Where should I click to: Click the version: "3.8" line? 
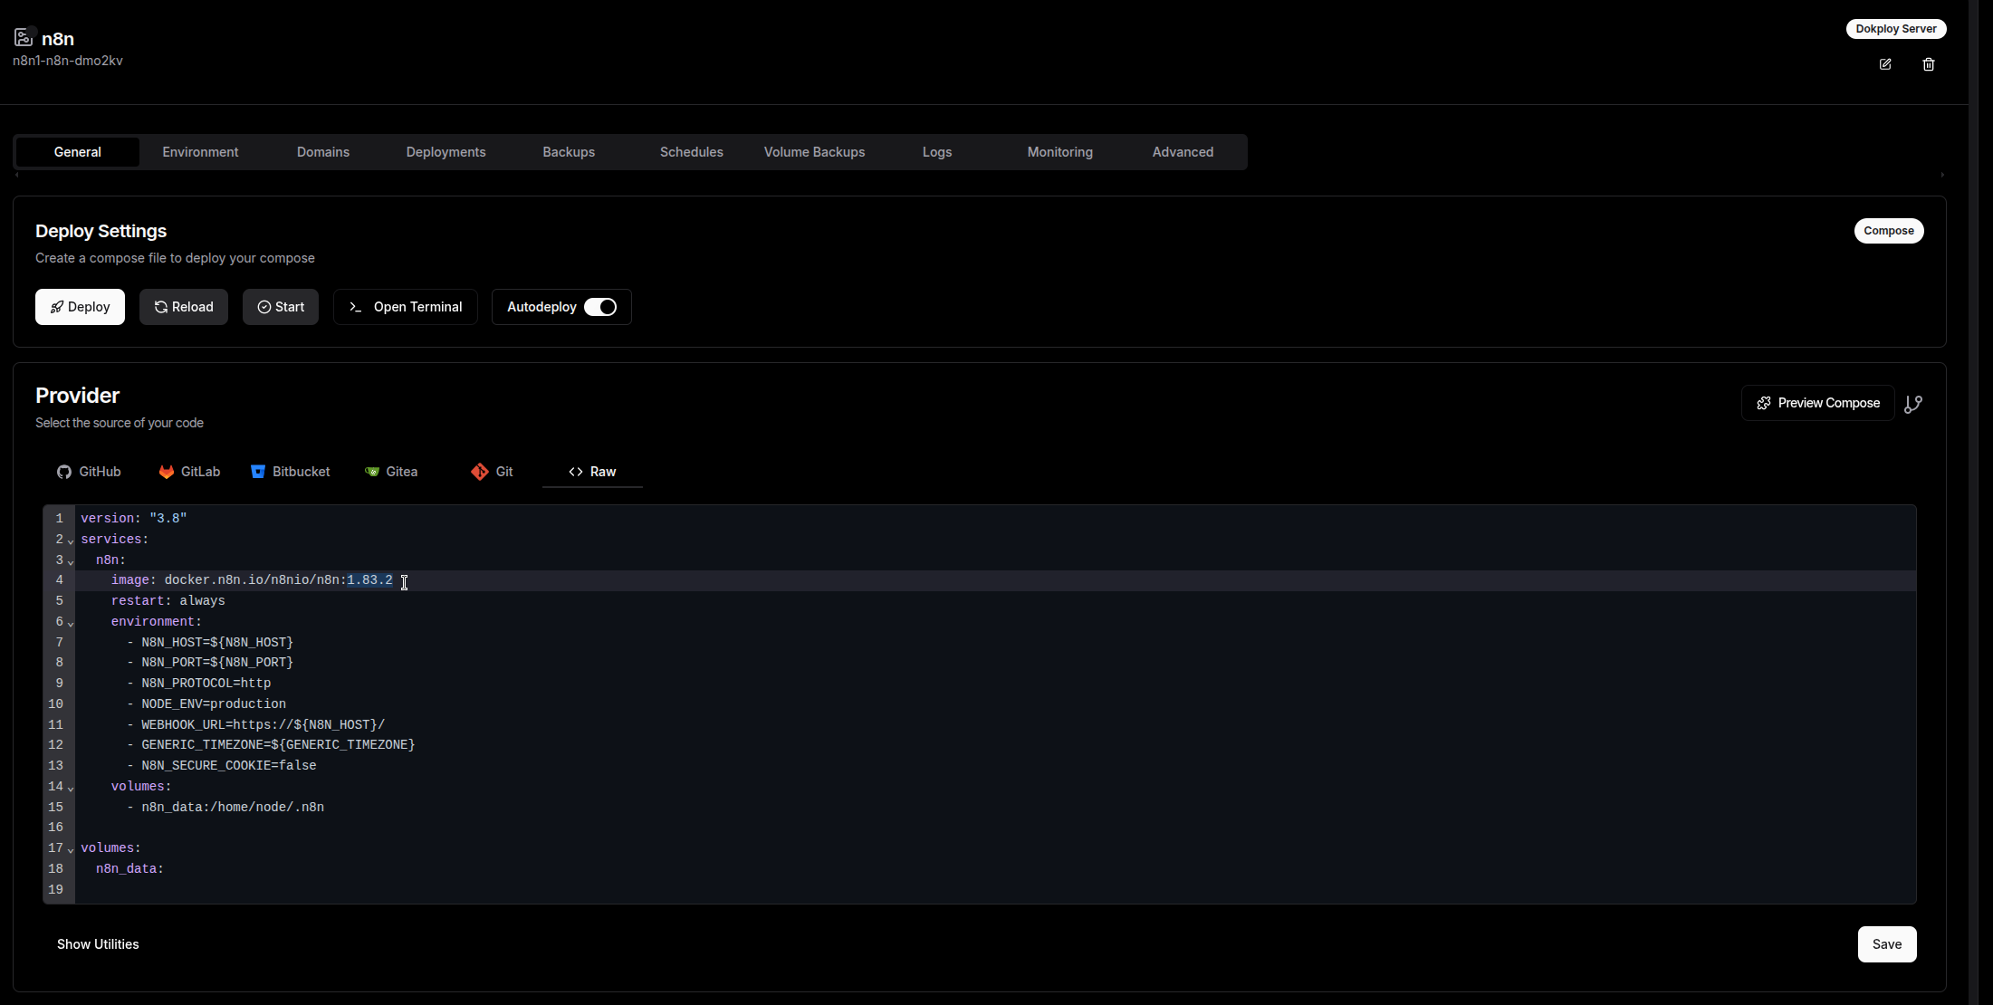[995, 519]
